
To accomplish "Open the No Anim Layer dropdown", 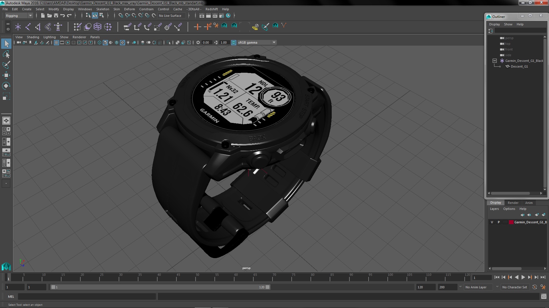I will click(x=479, y=287).
